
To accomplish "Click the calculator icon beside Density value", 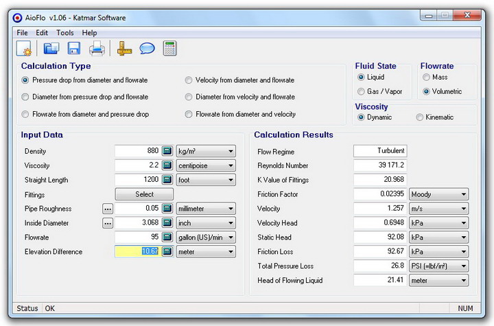I will pos(167,151).
